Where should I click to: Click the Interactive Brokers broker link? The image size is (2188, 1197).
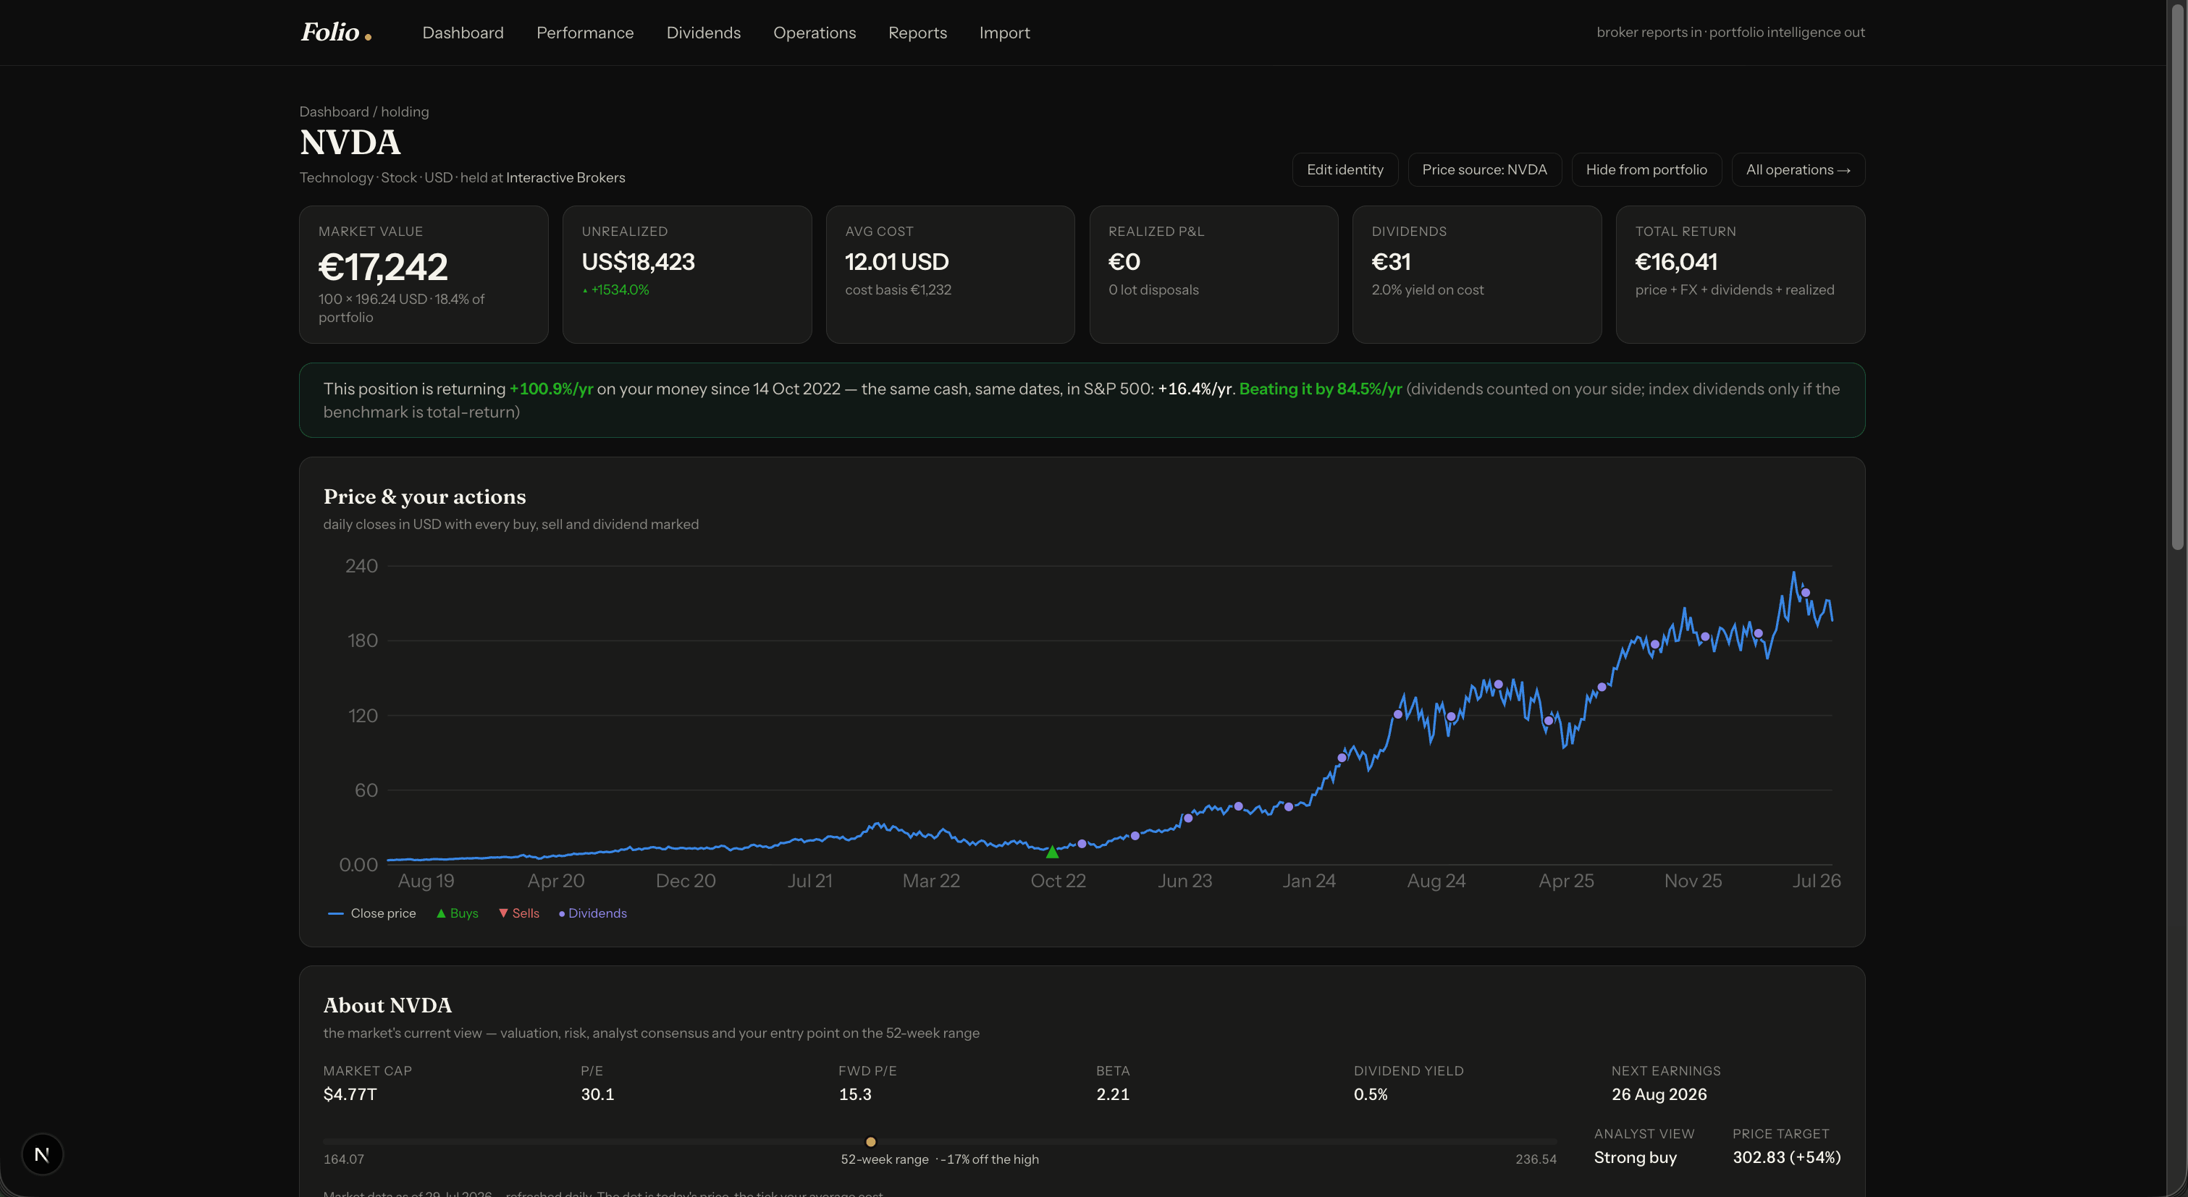click(565, 177)
